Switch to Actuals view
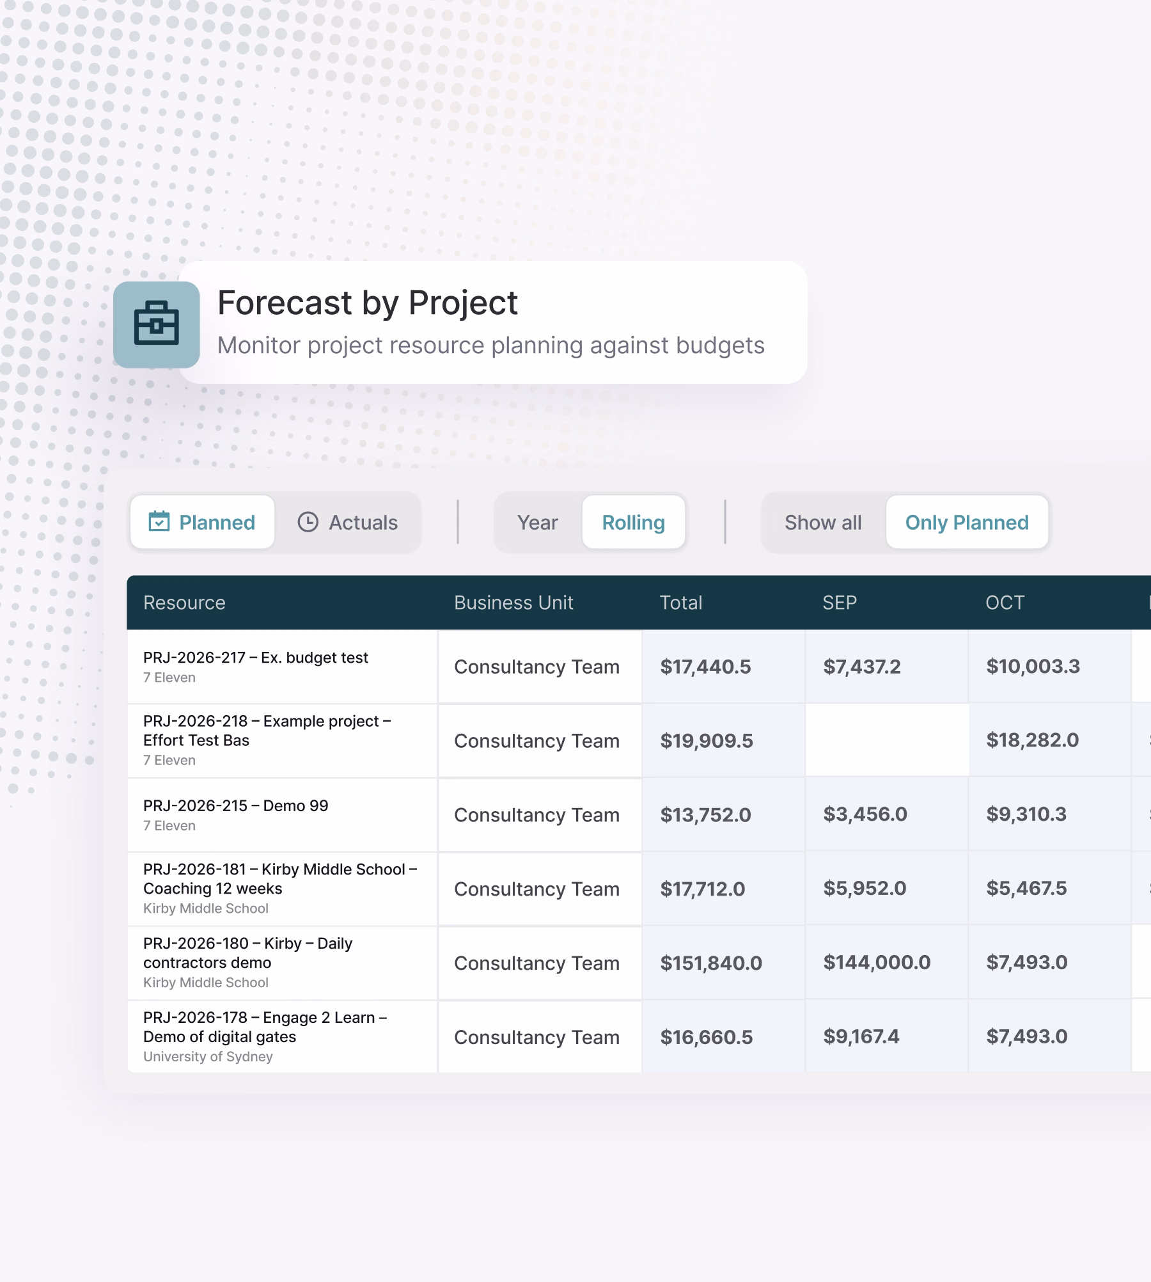Image resolution: width=1151 pixels, height=1282 pixels. pyautogui.click(x=348, y=522)
